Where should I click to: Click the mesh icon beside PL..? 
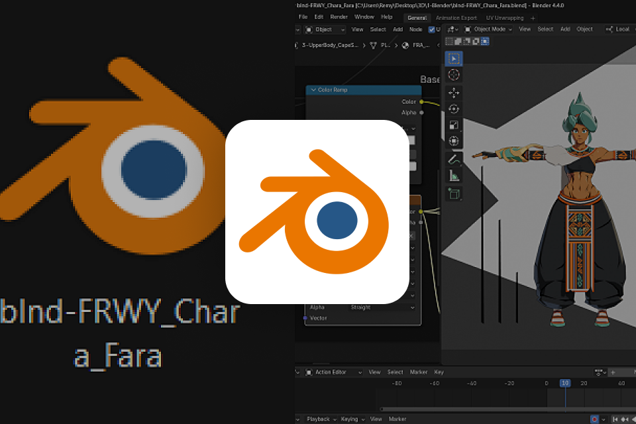tap(374, 46)
